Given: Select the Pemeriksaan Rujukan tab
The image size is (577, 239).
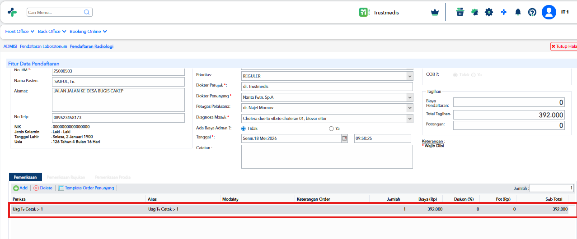Looking at the screenshot, I should pos(66,177).
